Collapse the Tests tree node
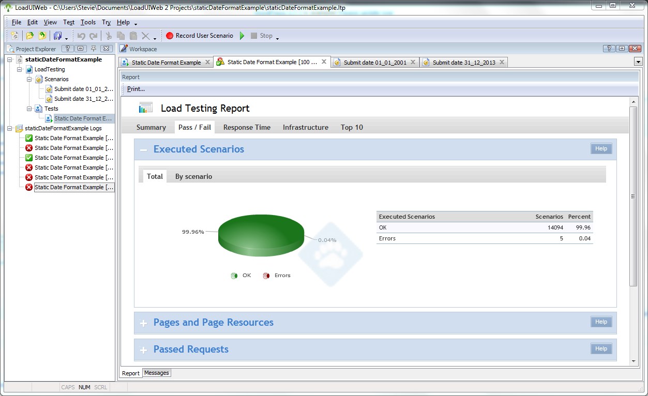 tap(29, 109)
